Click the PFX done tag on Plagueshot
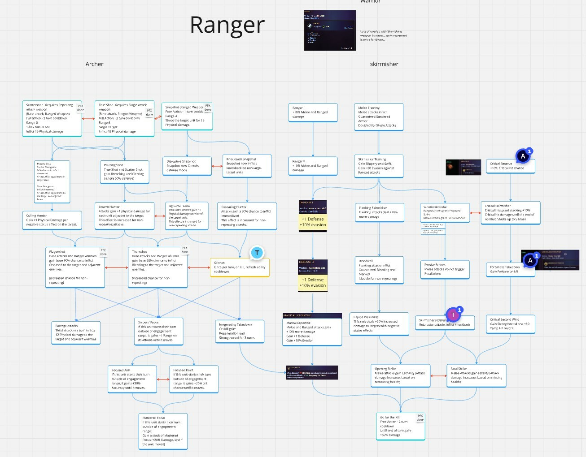The width and height of the screenshot is (586, 457). click(x=103, y=252)
